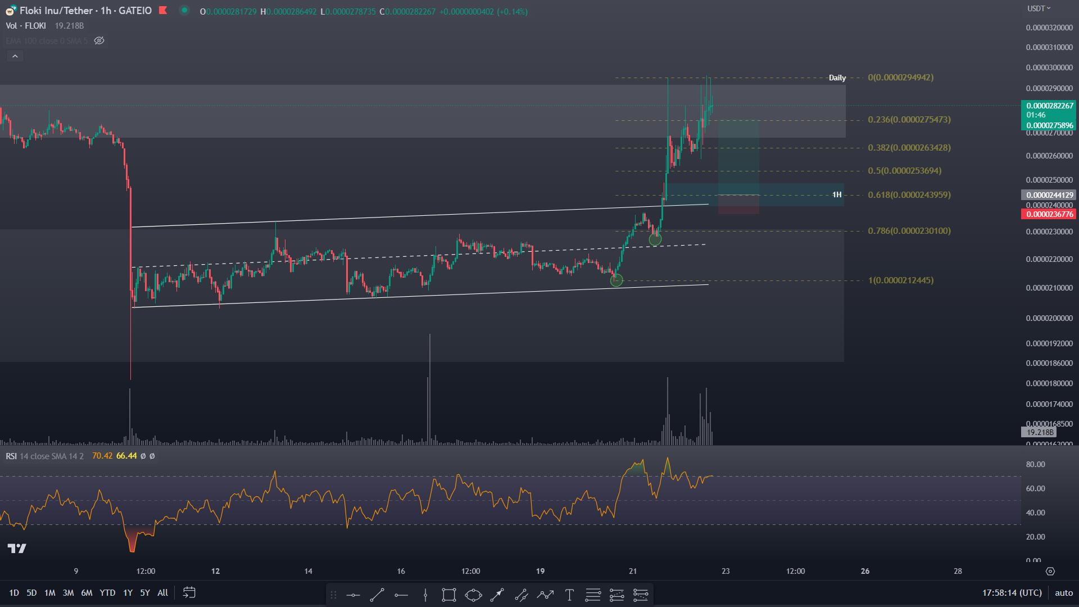
Task: Select the parallel channel tool
Action: [521, 595]
